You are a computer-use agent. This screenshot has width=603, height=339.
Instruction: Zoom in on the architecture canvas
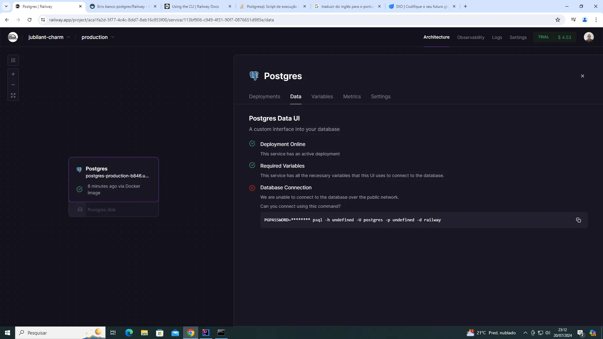point(13,74)
